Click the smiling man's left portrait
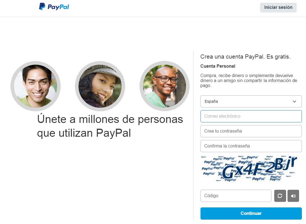This screenshot has width=306, height=224. tap(36, 86)
